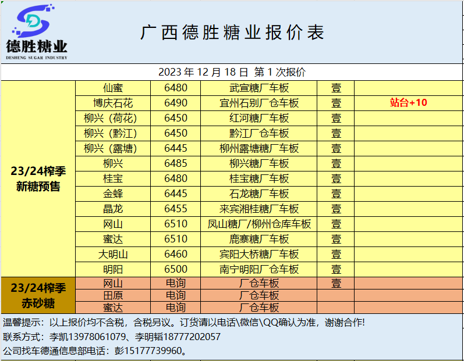464x361 pixels.
Task: Select the 鹿寨糖厂车板 delivery cell
Action: click(258, 240)
